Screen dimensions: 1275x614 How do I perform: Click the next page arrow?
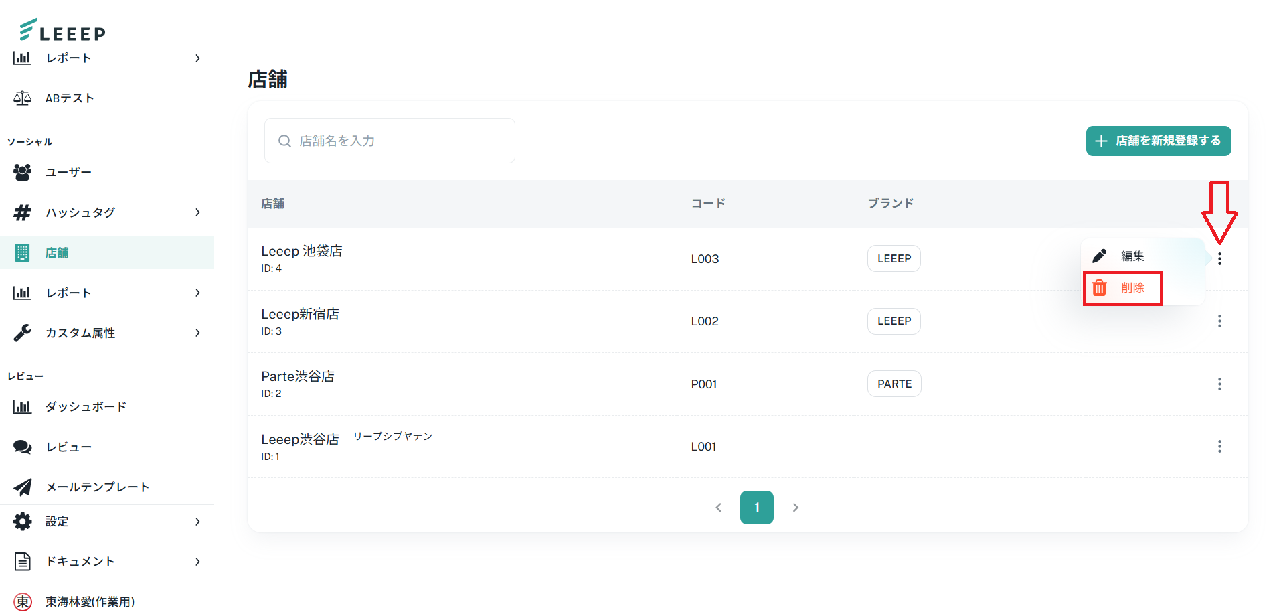coord(795,508)
